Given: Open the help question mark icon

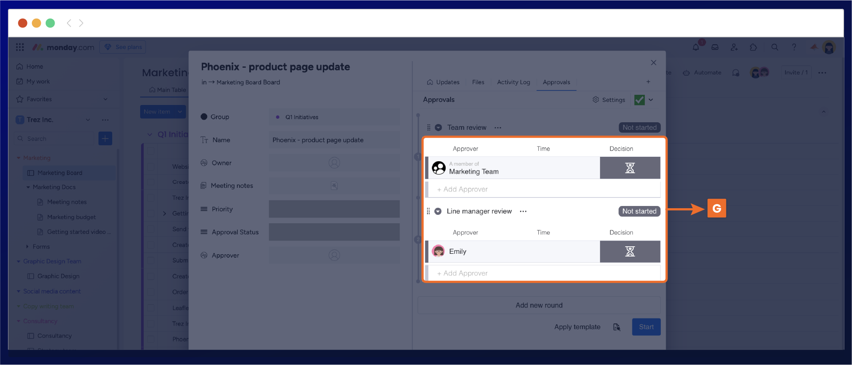Looking at the screenshot, I should point(794,47).
